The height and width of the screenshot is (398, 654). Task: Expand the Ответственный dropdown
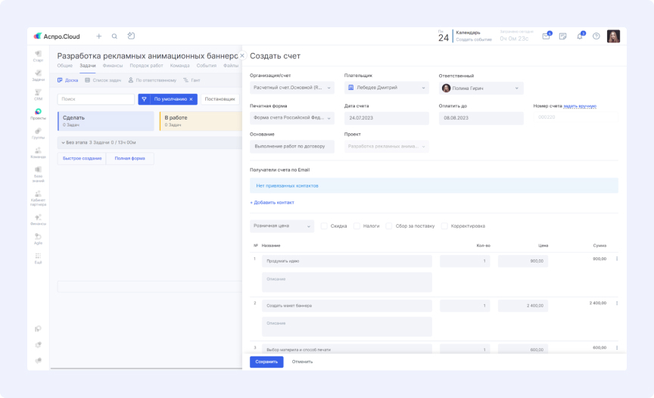click(x=481, y=89)
